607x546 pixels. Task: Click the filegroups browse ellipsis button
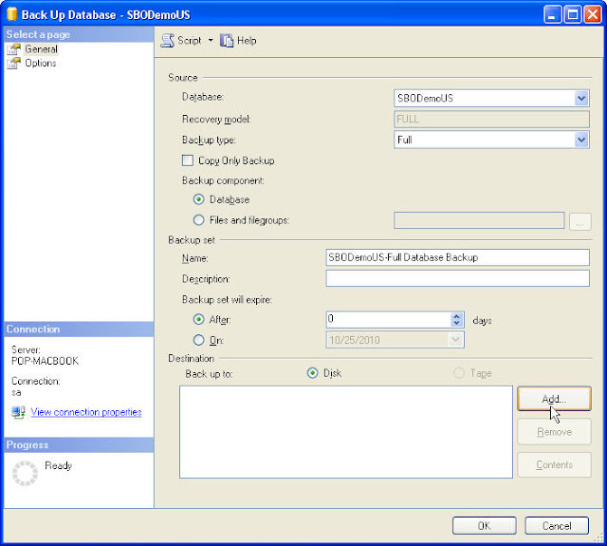[579, 221]
